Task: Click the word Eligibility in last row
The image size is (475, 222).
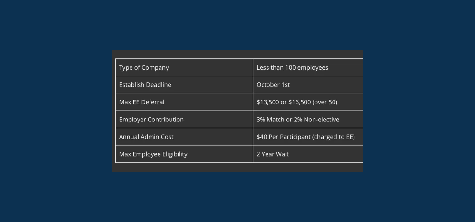Action: coord(175,154)
